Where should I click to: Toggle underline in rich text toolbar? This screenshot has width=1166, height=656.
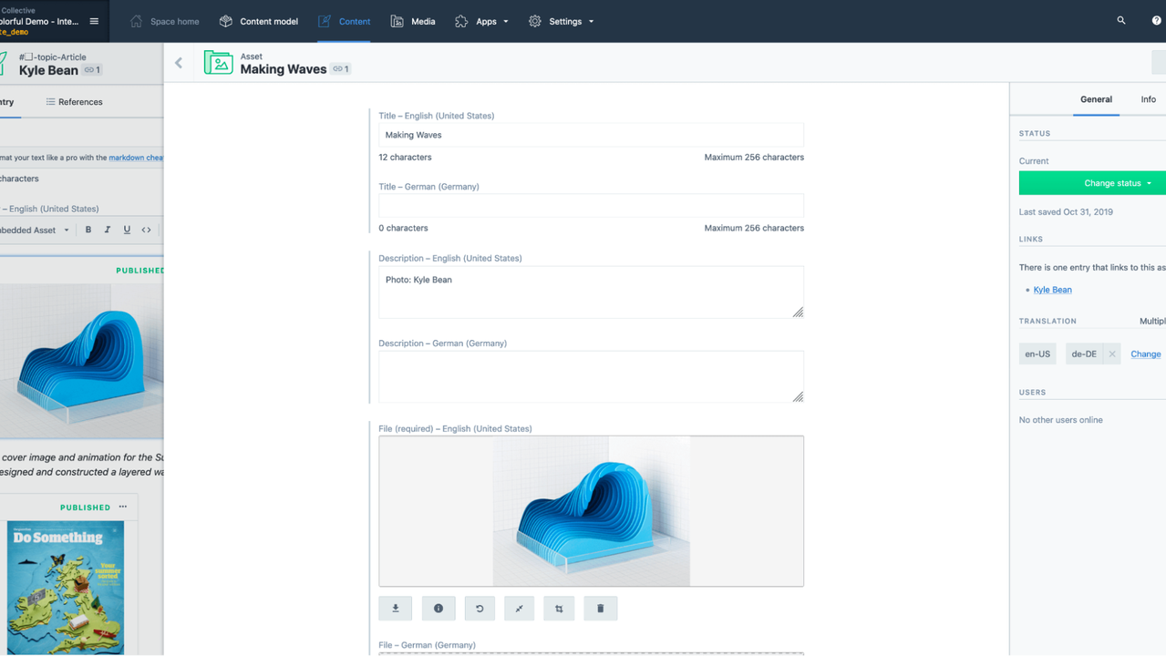(127, 230)
